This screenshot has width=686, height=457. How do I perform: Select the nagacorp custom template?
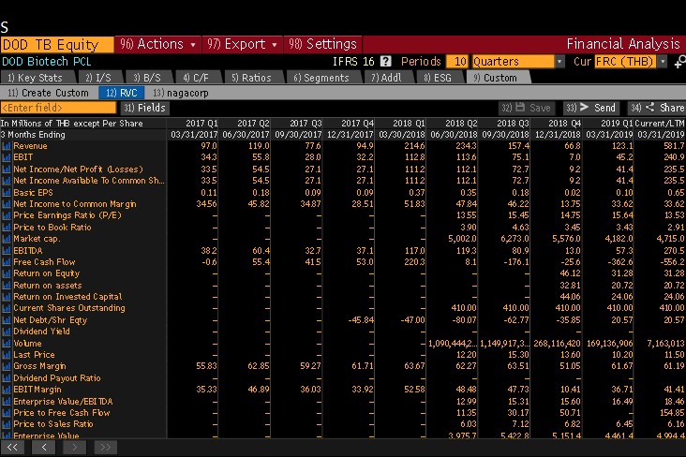181,93
